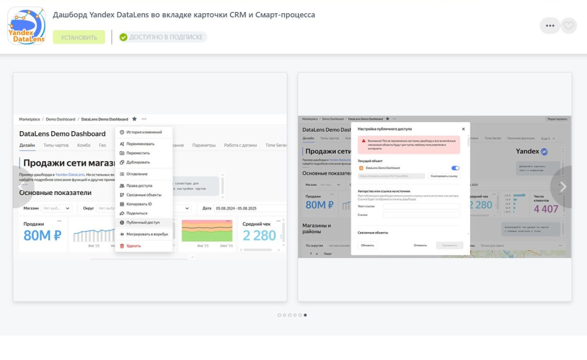
Task: Open the public access settings screenshot thumbnail
Action: (x=435, y=187)
